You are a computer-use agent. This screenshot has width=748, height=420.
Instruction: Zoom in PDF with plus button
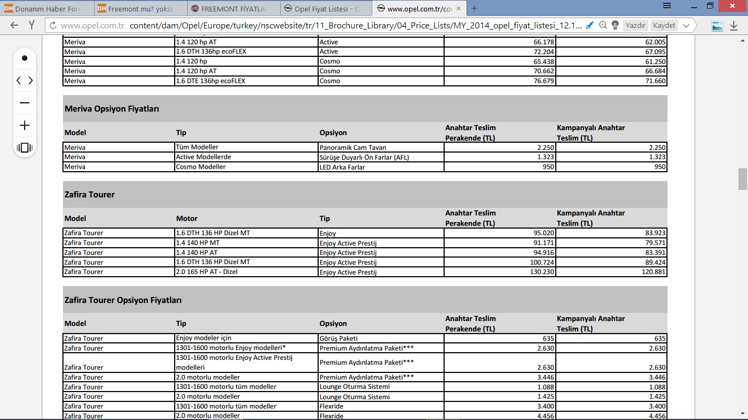point(25,125)
